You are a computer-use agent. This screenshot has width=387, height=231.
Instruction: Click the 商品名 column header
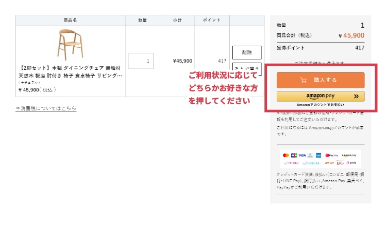click(x=70, y=20)
